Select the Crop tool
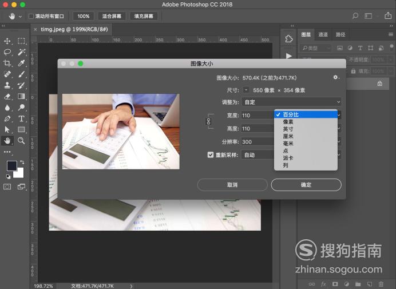 tap(7, 63)
